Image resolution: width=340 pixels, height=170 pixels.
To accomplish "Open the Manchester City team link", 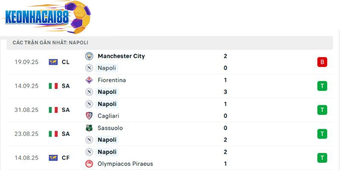I will 121,56.
